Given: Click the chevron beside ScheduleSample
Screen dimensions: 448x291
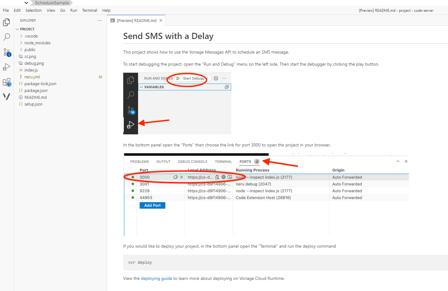Looking at the screenshot, I should coord(26,3).
